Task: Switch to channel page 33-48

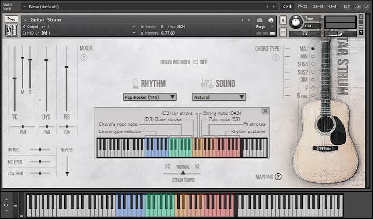Action: pos(318,7)
